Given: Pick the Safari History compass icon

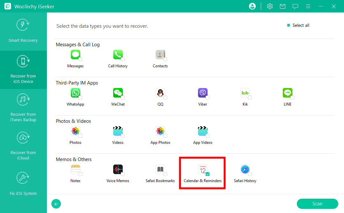Looking at the screenshot, I should click(245, 170).
